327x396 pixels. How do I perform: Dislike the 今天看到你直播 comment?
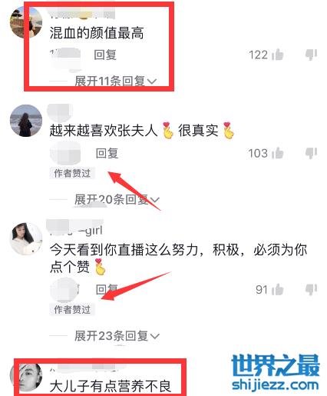311,290
